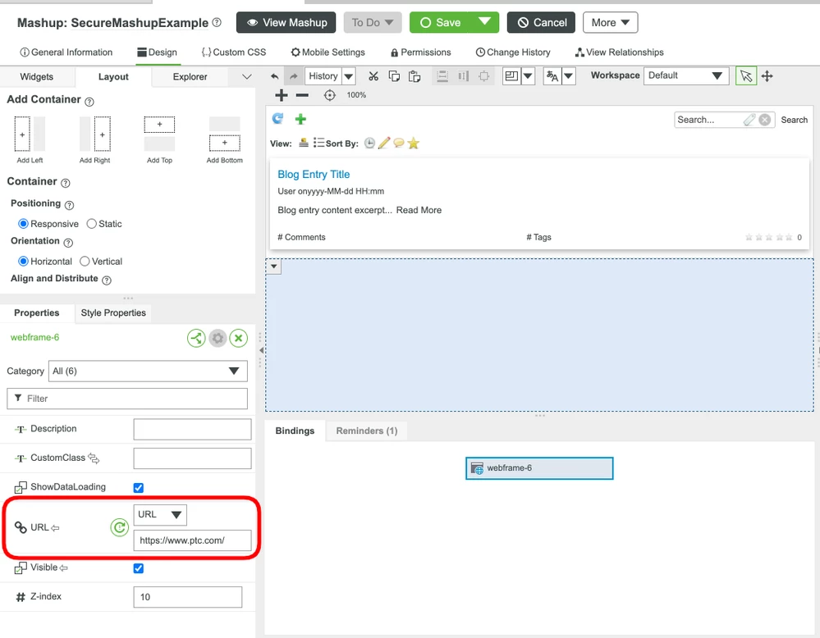The width and height of the screenshot is (820, 638).
Task: Click the Add Left container thumbnail
Action: coord(30,134)
